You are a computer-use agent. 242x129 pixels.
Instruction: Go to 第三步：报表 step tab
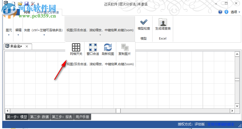(x=62, y=117)
